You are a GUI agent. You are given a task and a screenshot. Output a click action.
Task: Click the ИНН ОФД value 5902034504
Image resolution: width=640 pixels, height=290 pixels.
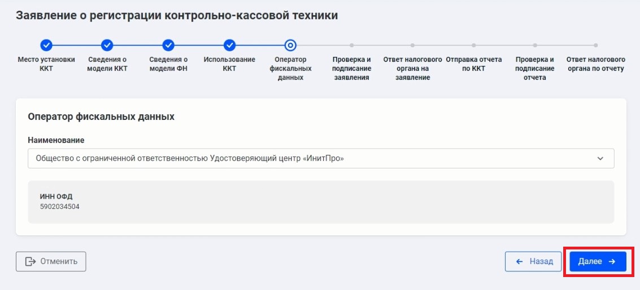coord(59,207)
